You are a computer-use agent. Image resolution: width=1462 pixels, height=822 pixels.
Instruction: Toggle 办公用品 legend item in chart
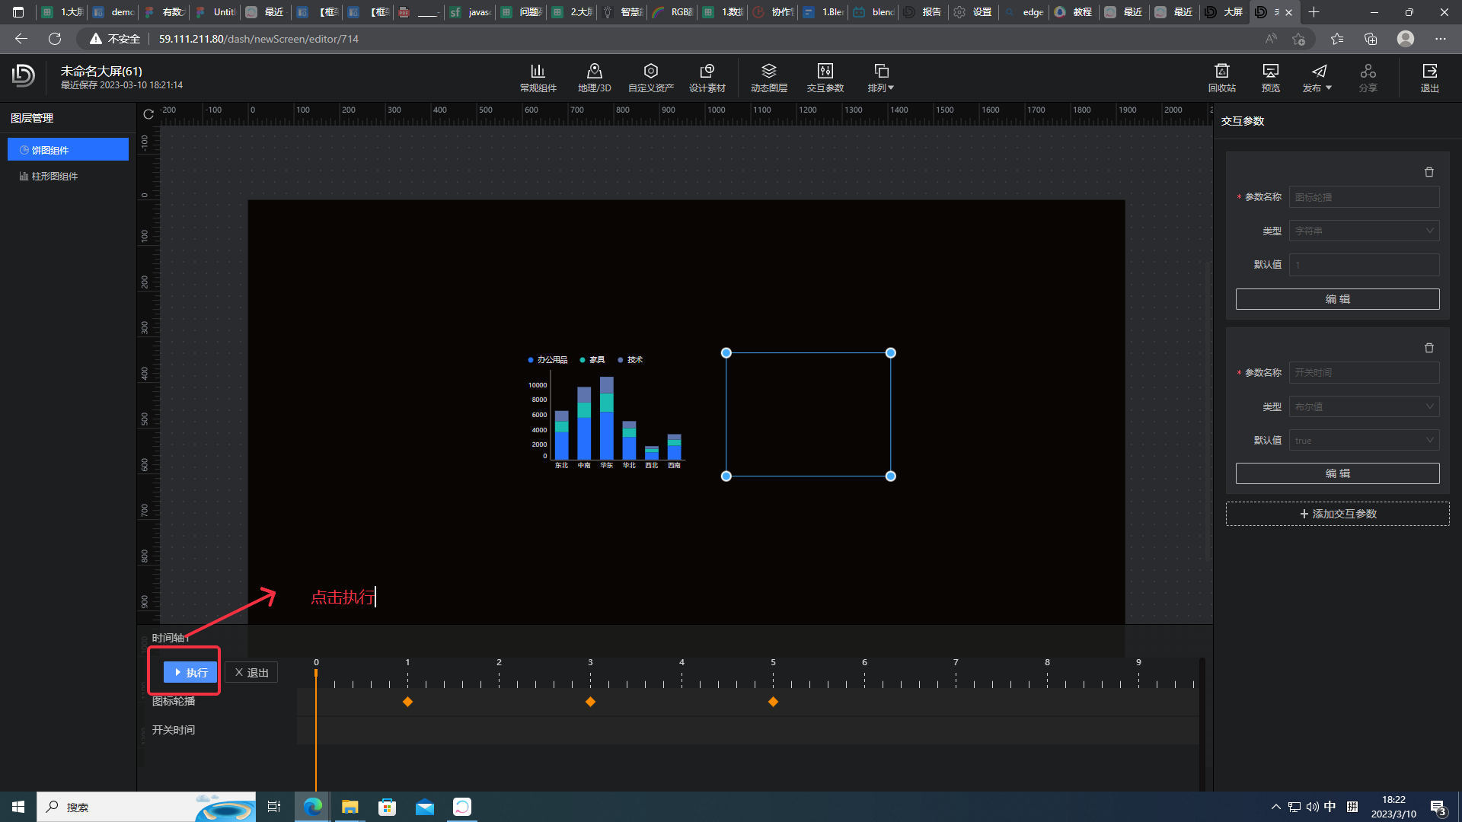coord(547,359)
